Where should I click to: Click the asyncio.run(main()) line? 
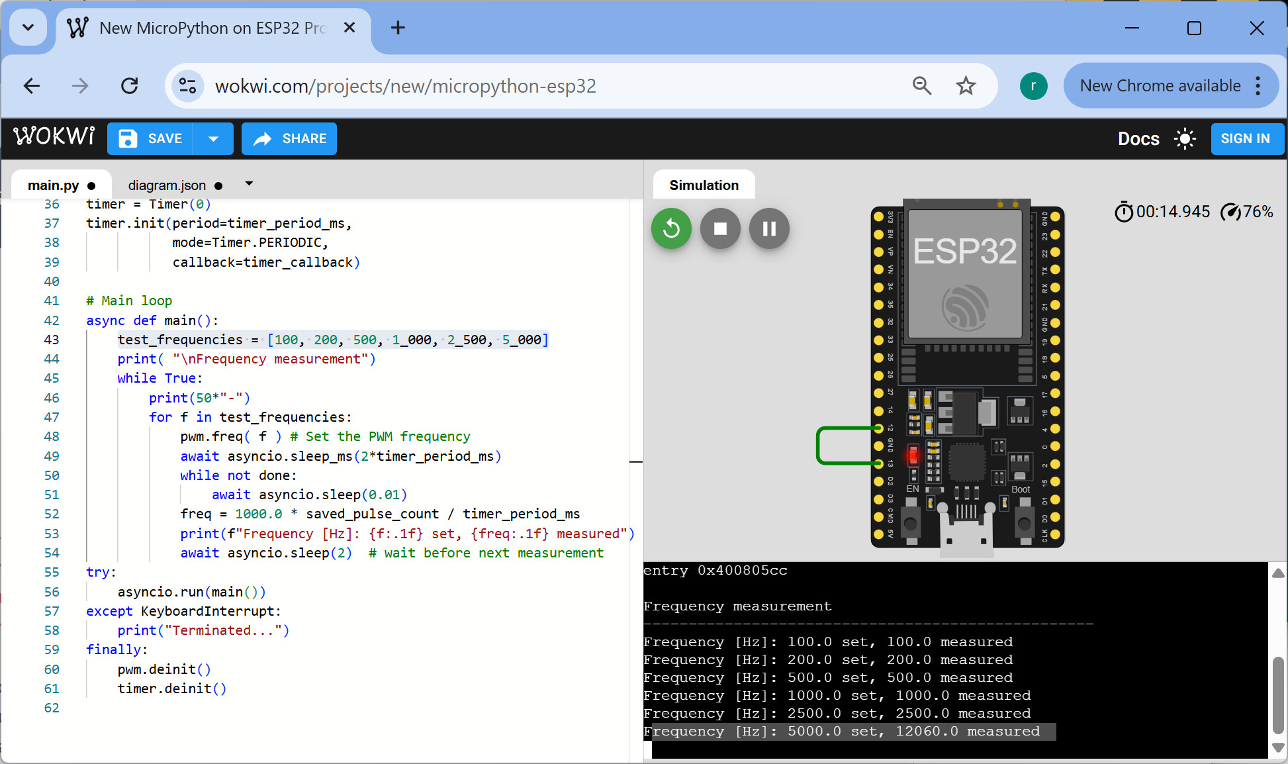pyautogui.click(x=192, y=592)
